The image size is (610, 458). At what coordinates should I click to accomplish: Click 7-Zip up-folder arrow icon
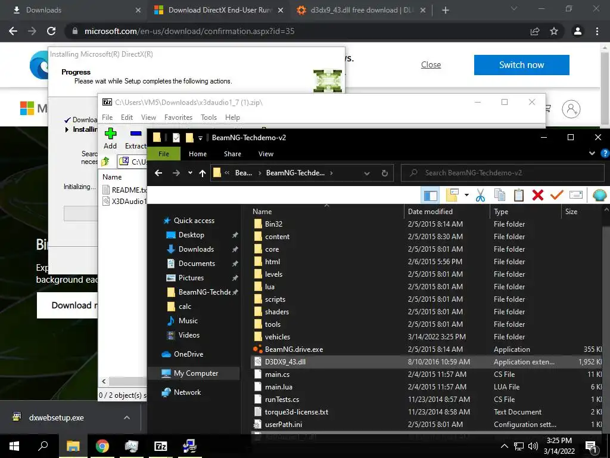(x=105, y=161)
